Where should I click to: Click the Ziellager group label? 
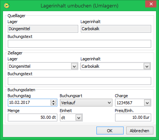[15, 53]
